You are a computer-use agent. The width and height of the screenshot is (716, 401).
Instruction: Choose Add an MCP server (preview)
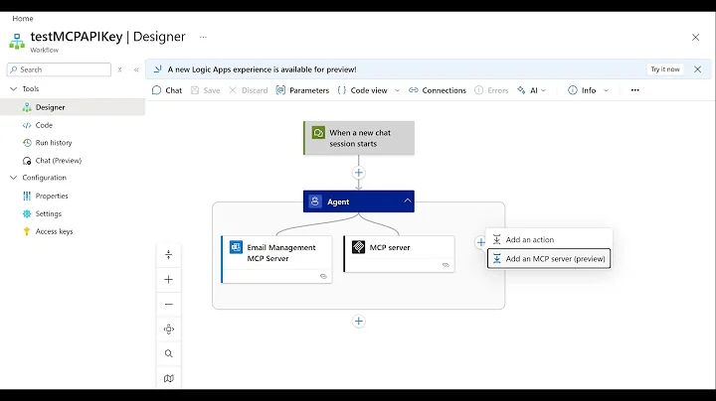coord(549,258)
